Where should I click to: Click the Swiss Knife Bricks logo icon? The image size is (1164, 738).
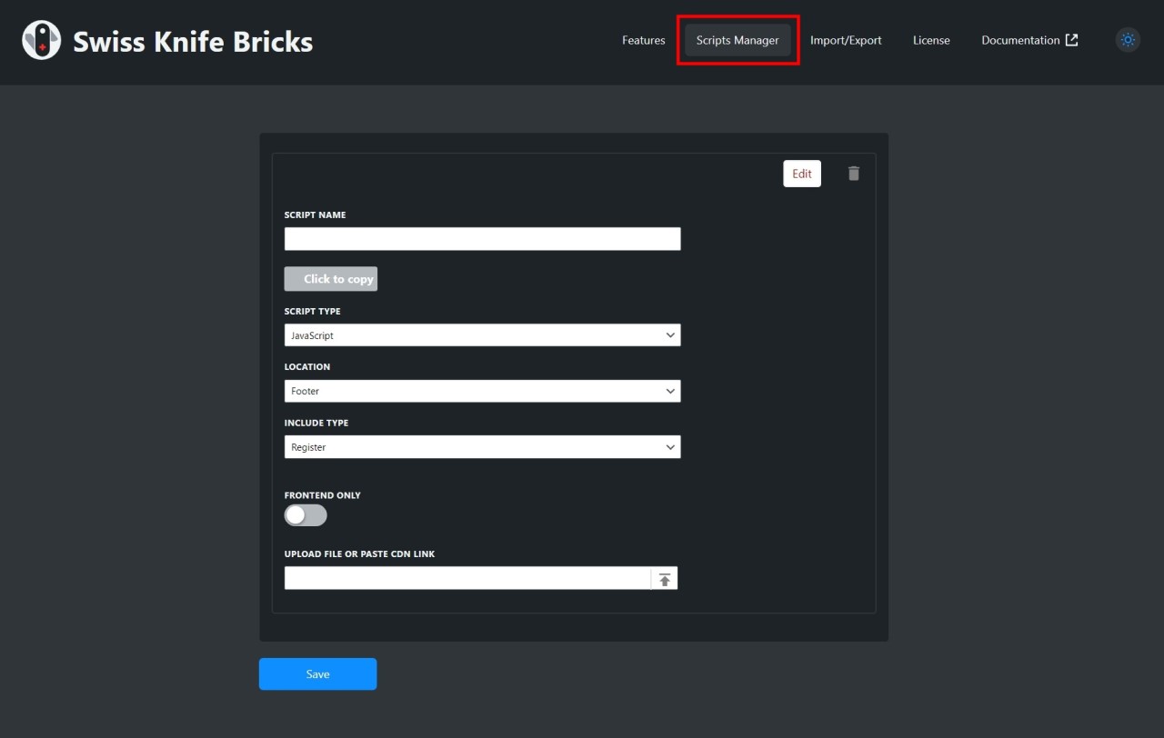41,41
